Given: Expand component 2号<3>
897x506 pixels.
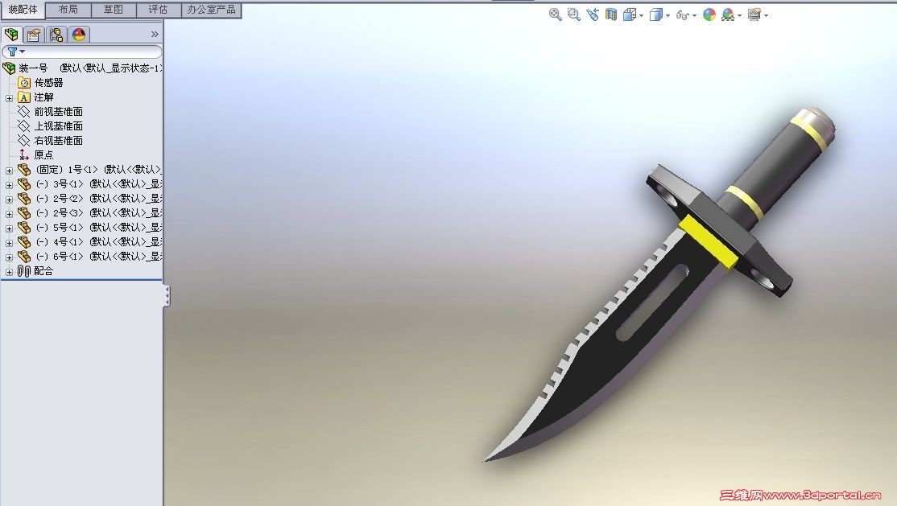Looking at the screenshot, I should pos(9,214).
